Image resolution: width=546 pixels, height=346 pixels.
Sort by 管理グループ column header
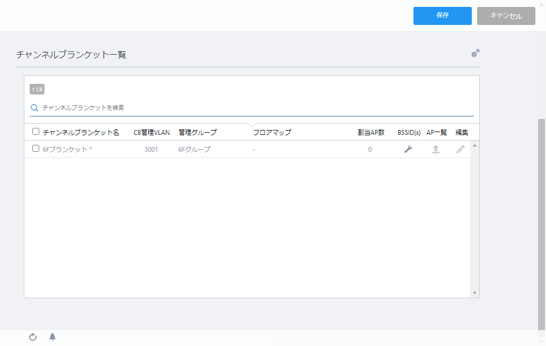[197, 133]
